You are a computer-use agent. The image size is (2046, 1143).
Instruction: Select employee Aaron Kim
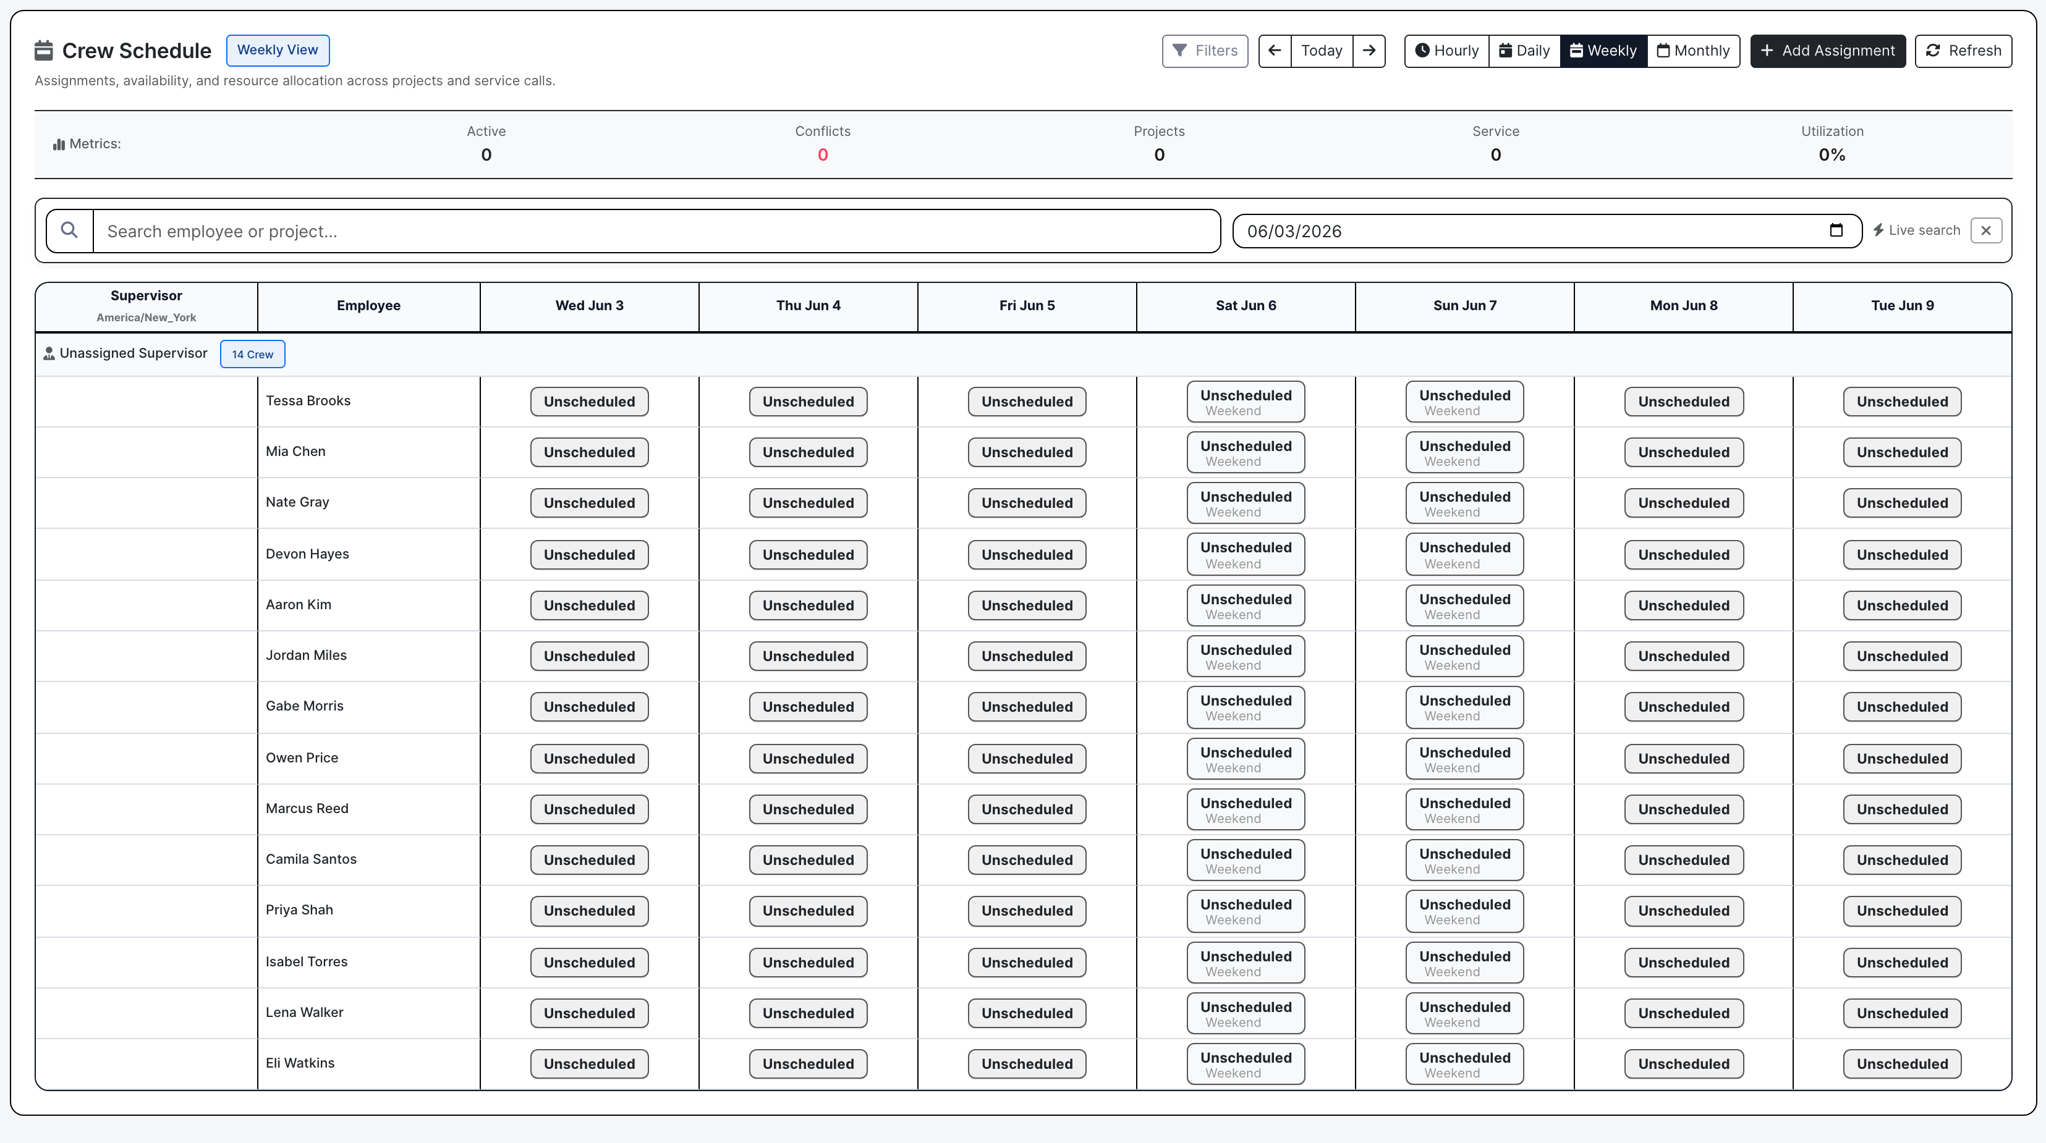click(299, 605)
